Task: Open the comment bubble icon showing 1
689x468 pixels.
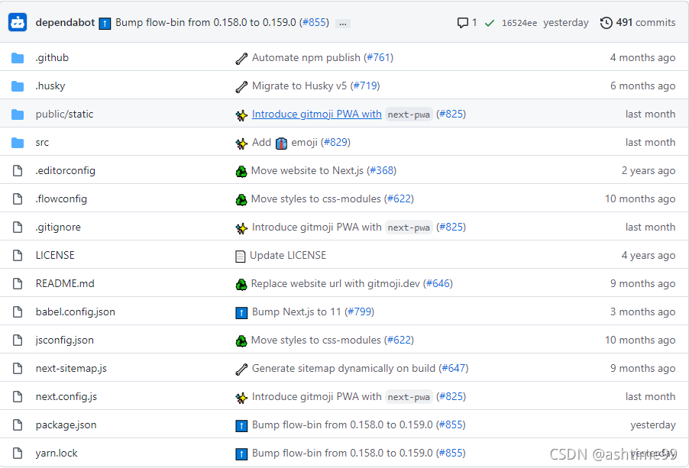Action: coord(461,22)
